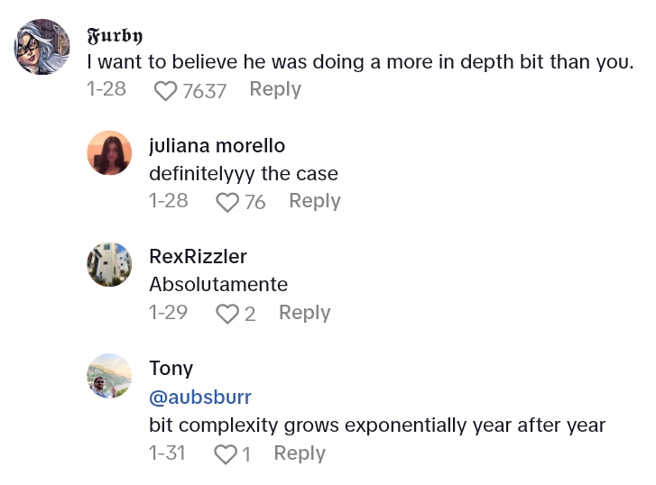Tap the heart on RexRizzler's reply
The image size is (656, 485).
[227, 314]
